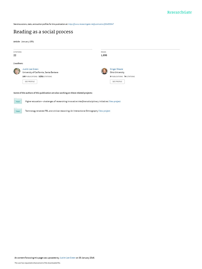Select the 5,852 citations stat
This screenshot has width=202, height=269.
45,76
